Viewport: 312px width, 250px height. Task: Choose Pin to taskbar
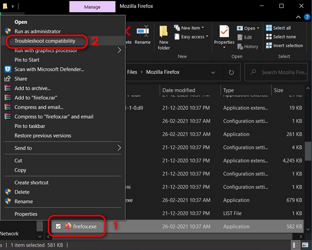63,126
